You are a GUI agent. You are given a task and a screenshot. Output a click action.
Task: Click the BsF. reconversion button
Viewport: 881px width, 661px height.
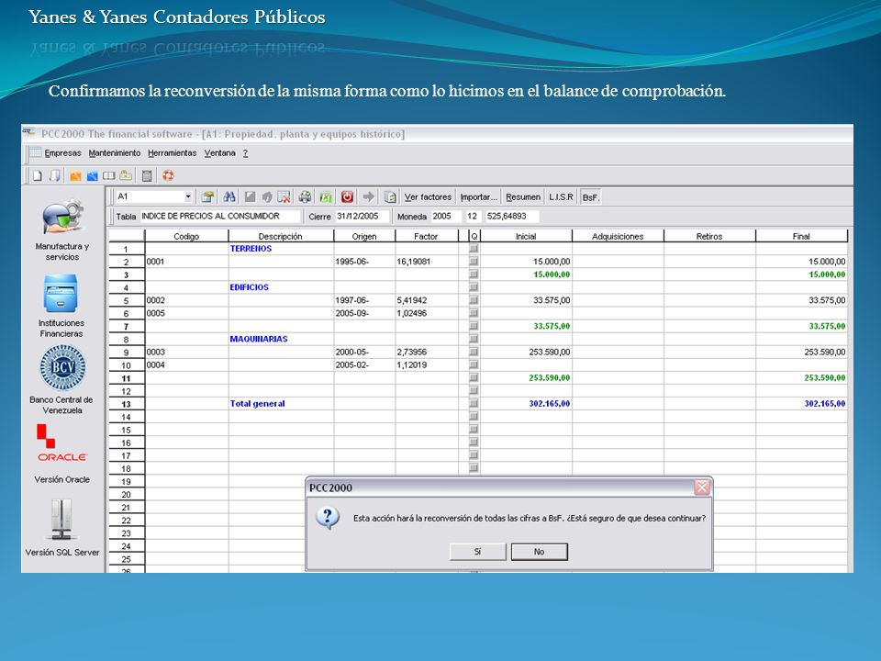click(590, 197)
